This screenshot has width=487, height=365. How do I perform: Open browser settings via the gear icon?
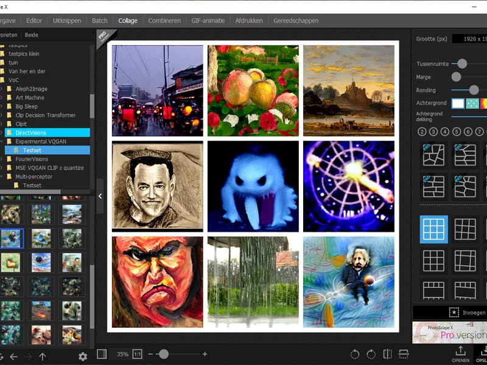pyautogui.click(x=83, y=356)
